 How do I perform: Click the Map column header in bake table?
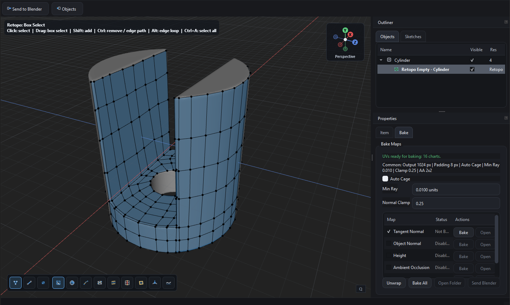click(391, 220)
